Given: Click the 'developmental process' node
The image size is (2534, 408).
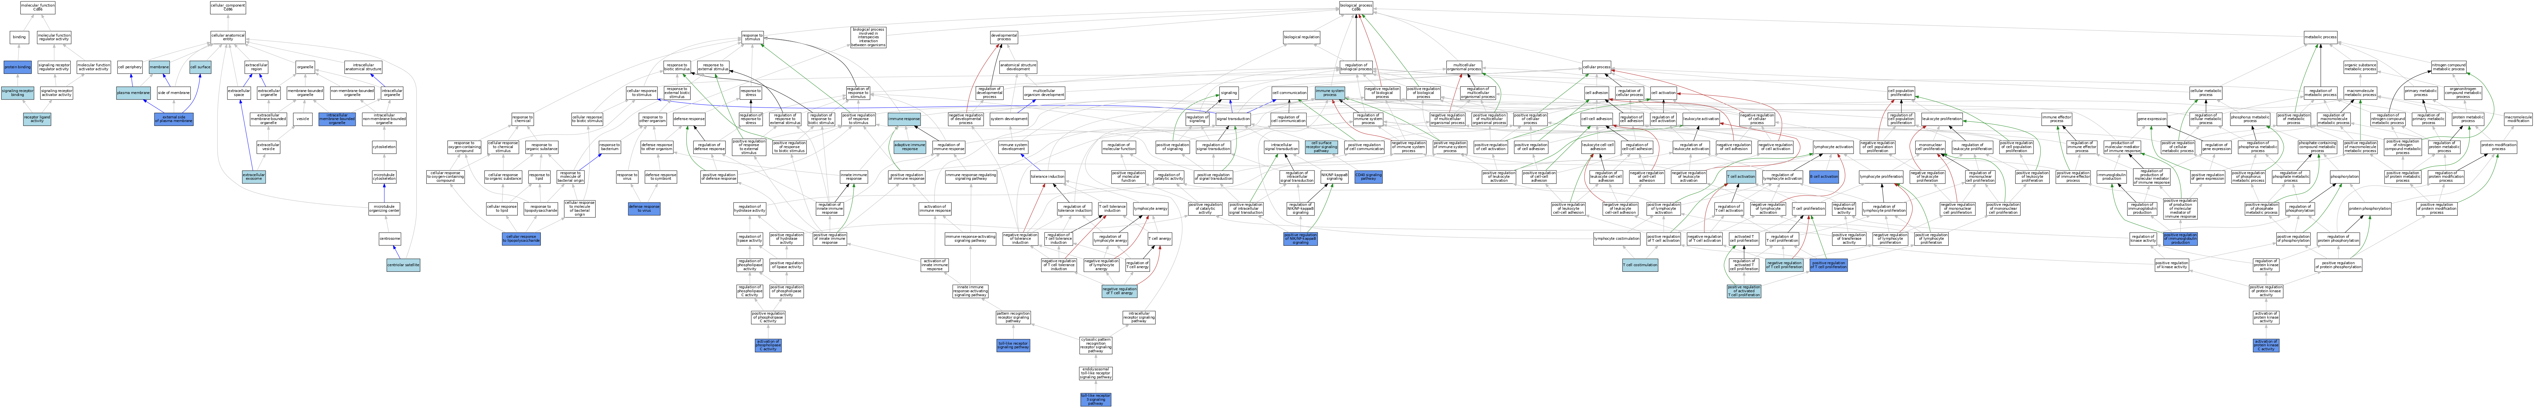Looking at the screenshot, I should click(1004, 37).
